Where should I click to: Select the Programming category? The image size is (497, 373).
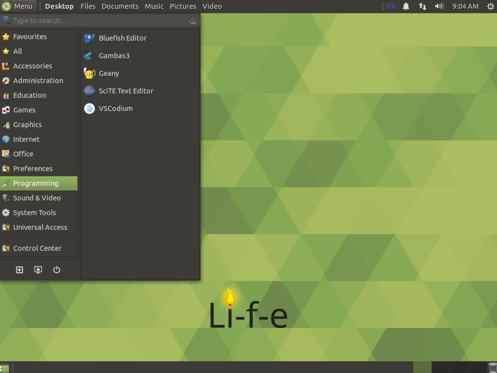pos(39,183)
